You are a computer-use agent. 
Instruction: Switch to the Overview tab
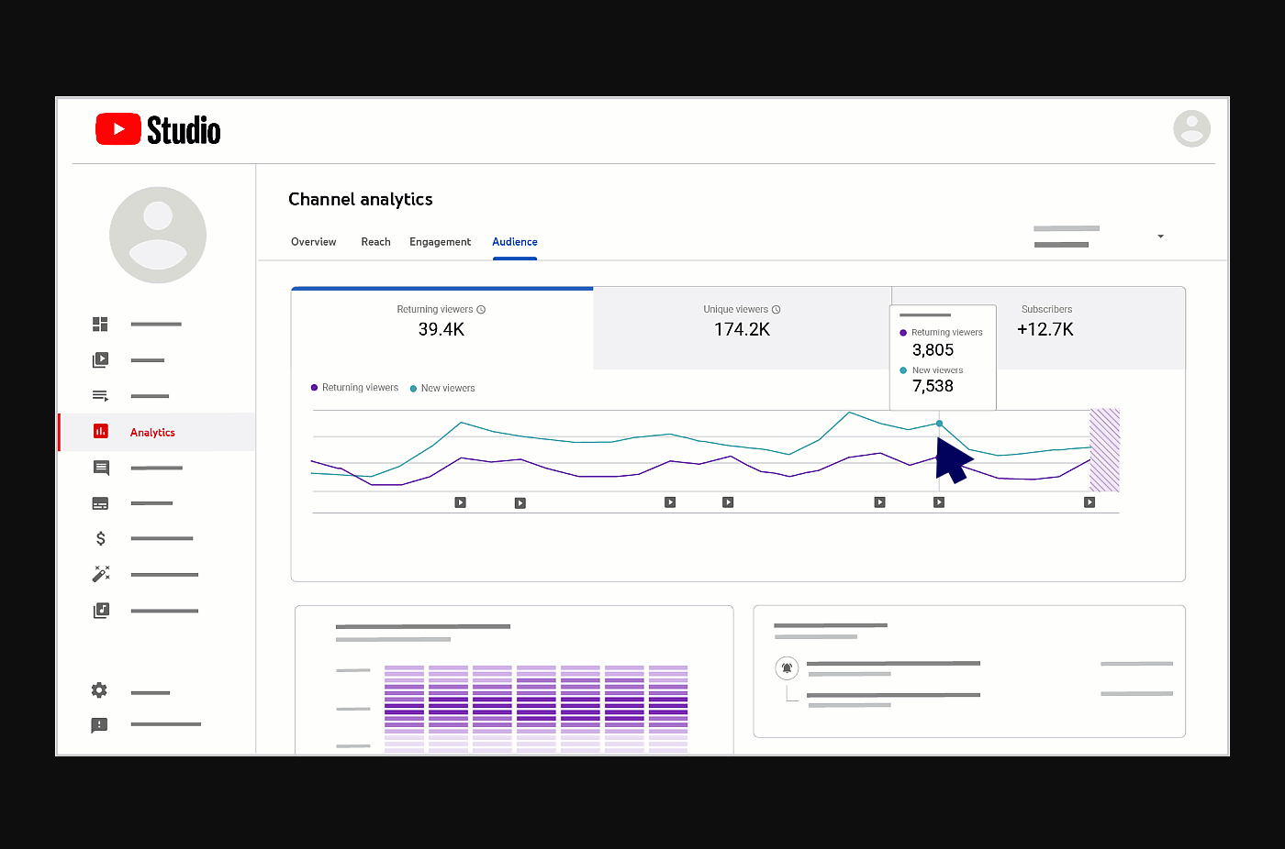point(314,242)
